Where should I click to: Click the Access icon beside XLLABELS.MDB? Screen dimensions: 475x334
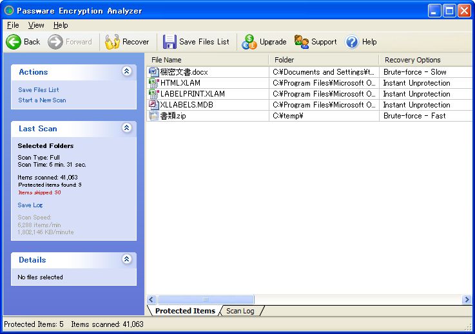tap(153, 105)
